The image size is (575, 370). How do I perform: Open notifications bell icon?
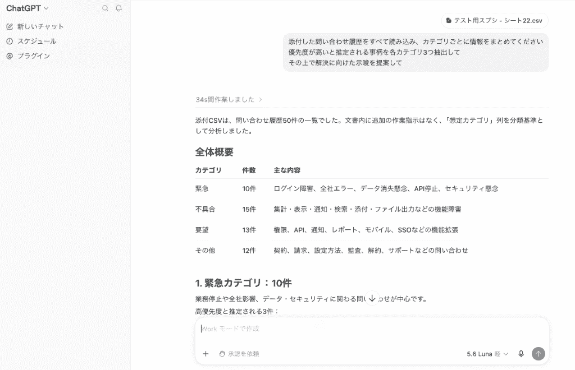pos(118,8)
